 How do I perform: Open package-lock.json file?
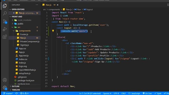pos(26,80)
